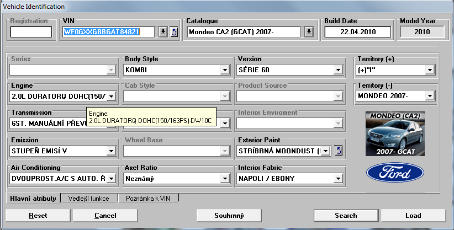Open the Catalogue dropdown list
This screenshot has height=230, width=454.
309,32
